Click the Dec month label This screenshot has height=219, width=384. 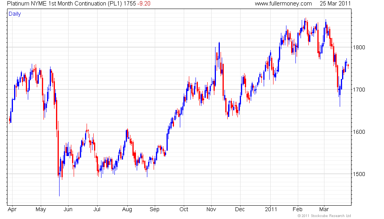tap(240, 210)
